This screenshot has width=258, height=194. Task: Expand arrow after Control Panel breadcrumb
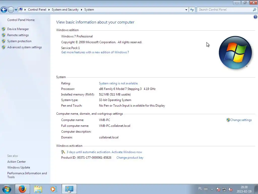point(49,10)
